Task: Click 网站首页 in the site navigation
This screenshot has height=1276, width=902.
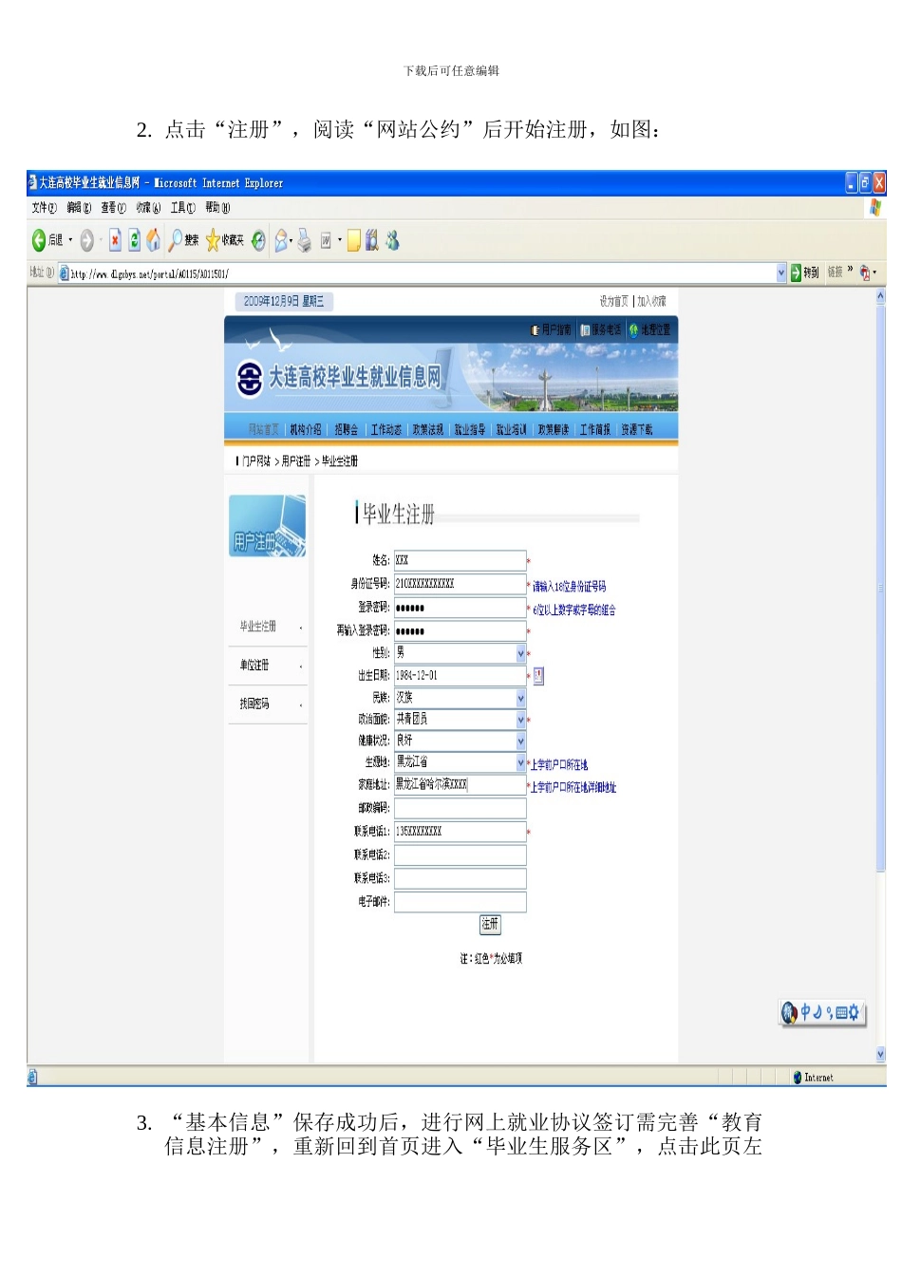Action: pos(264,429)
